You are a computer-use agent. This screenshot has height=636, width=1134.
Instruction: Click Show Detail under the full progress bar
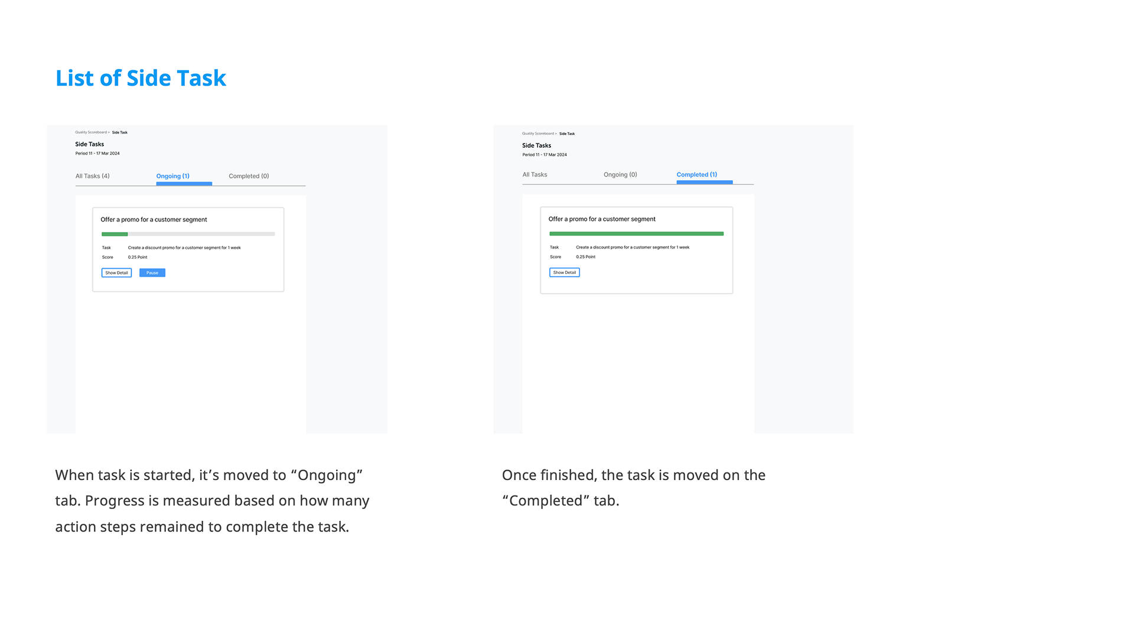click(x=564, y=272)
